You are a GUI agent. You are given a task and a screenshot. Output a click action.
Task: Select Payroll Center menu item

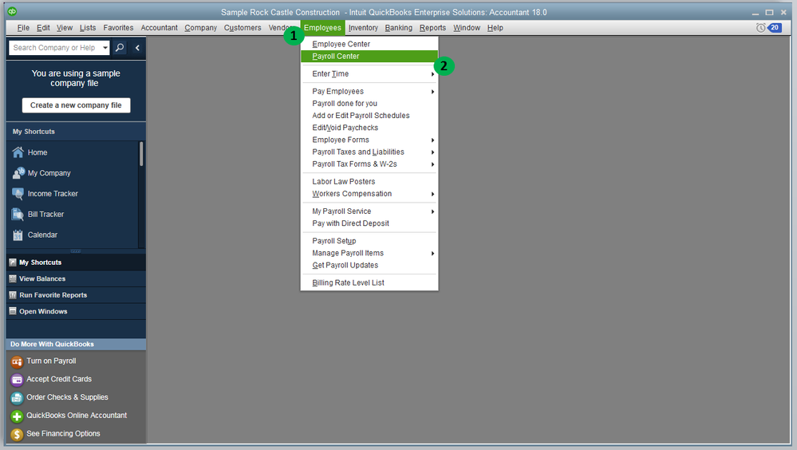pos(369,57)
